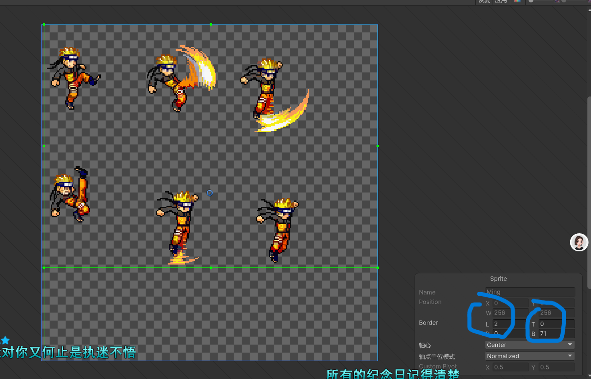Image resolution: width=591 pixels, height=379 pixels.
Task: Click the top-middle green border handle
Action: (211, 24)
